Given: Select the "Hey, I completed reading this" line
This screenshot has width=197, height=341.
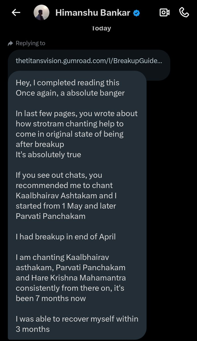Looking at the screenshot, I should [x=68, y=83].
